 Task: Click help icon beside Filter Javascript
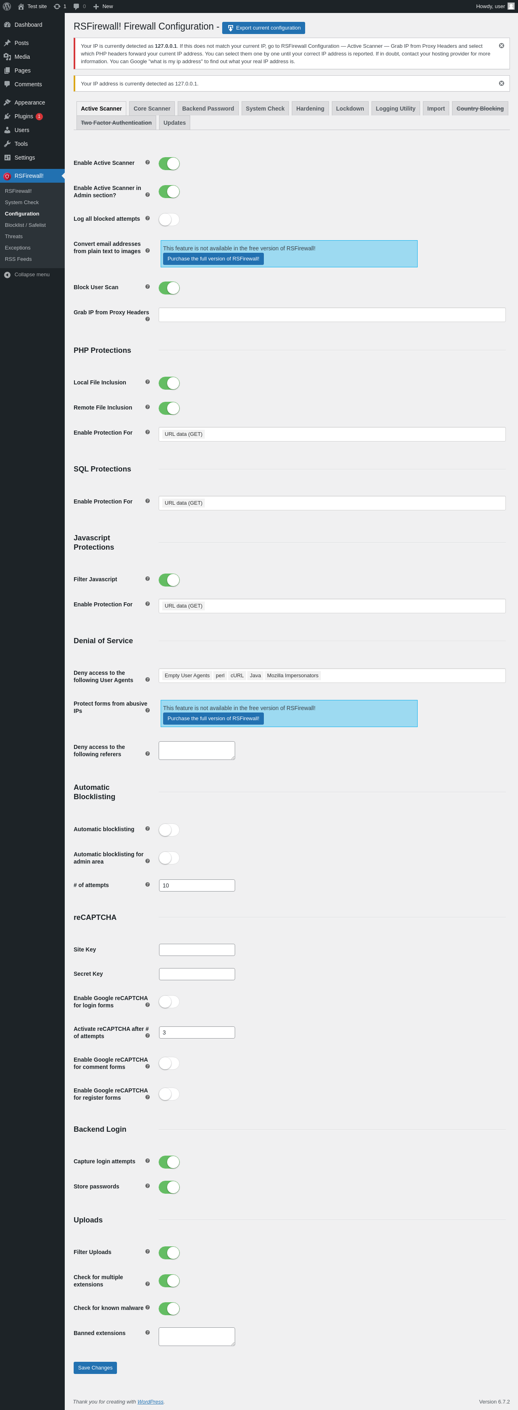(x=147, y=578)
